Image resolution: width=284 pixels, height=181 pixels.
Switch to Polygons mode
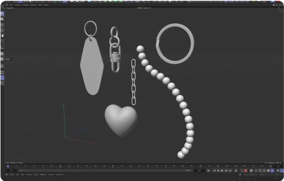2,36
